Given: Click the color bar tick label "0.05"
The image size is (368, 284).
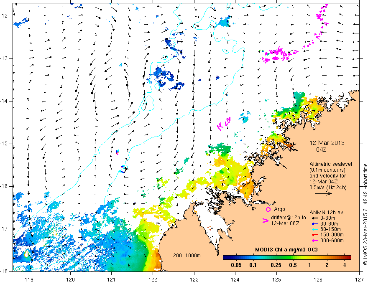Looking at the screenshot, I should pyautogui.click(x=236, y=265).
